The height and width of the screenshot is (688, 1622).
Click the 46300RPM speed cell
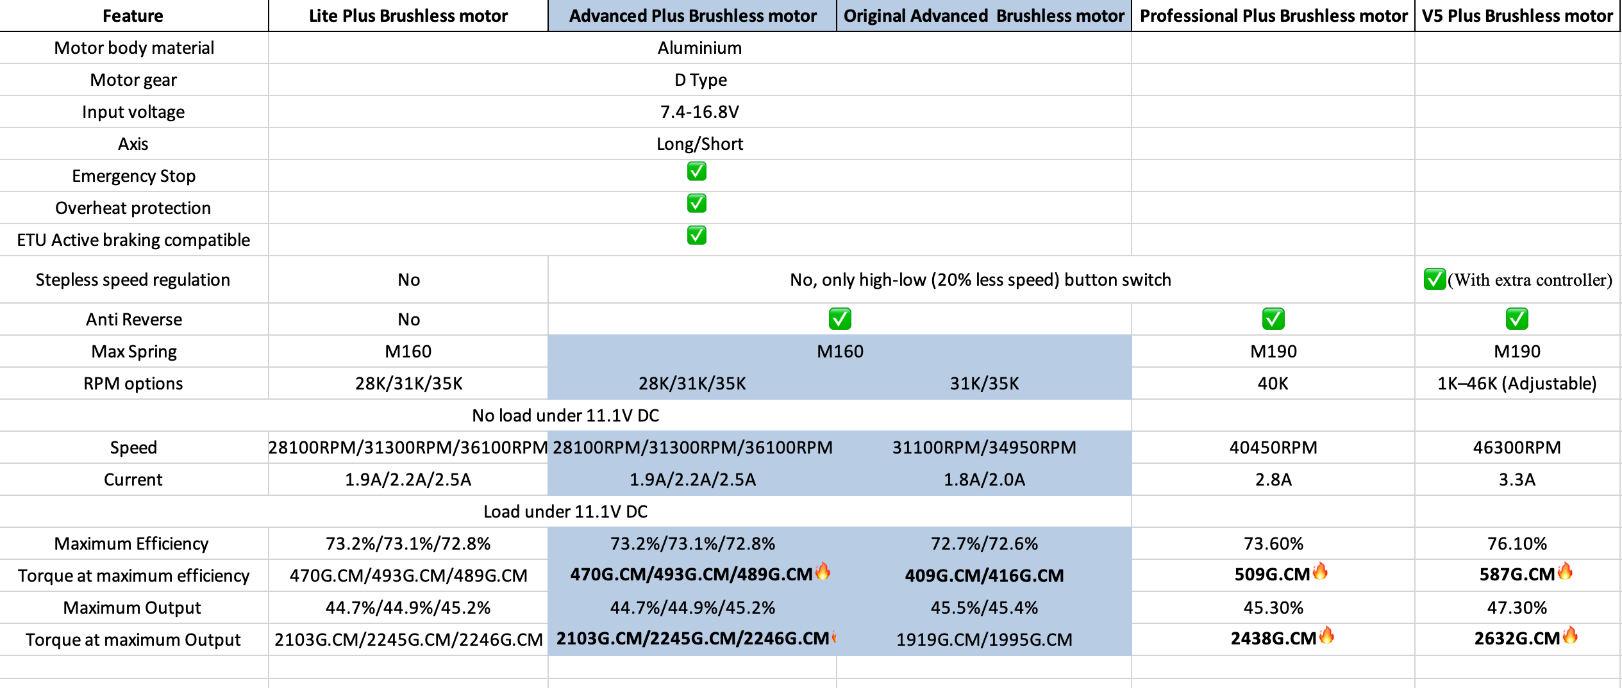1517,448
